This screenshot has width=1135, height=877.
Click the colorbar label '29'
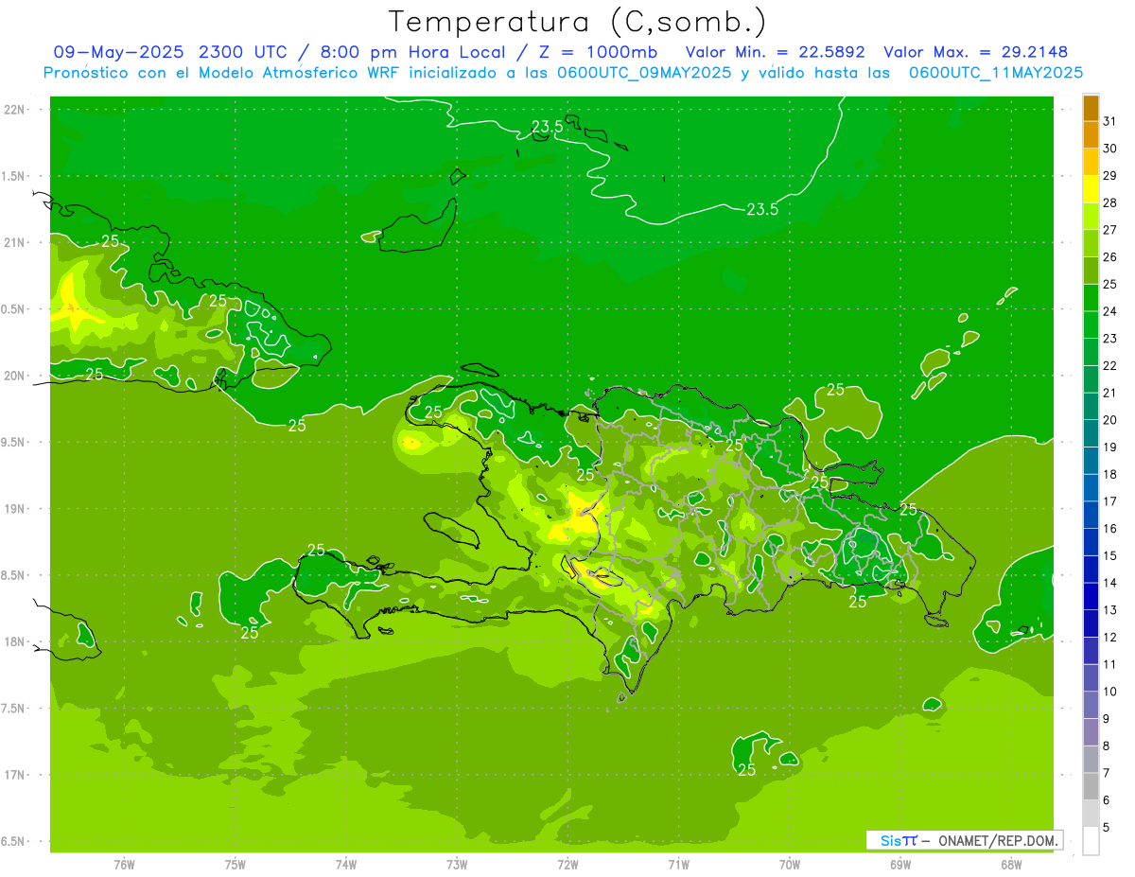coord(1110,176)
